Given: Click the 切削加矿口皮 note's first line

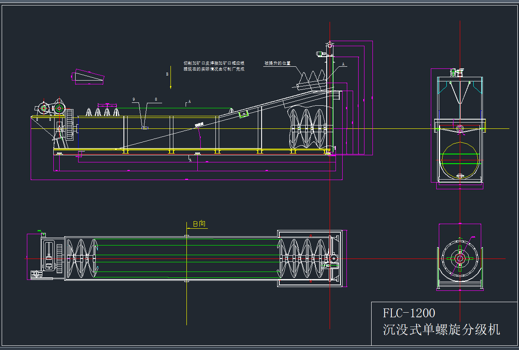Looking at the screenshot, I should pyautogui.click(x=214, y=63).
